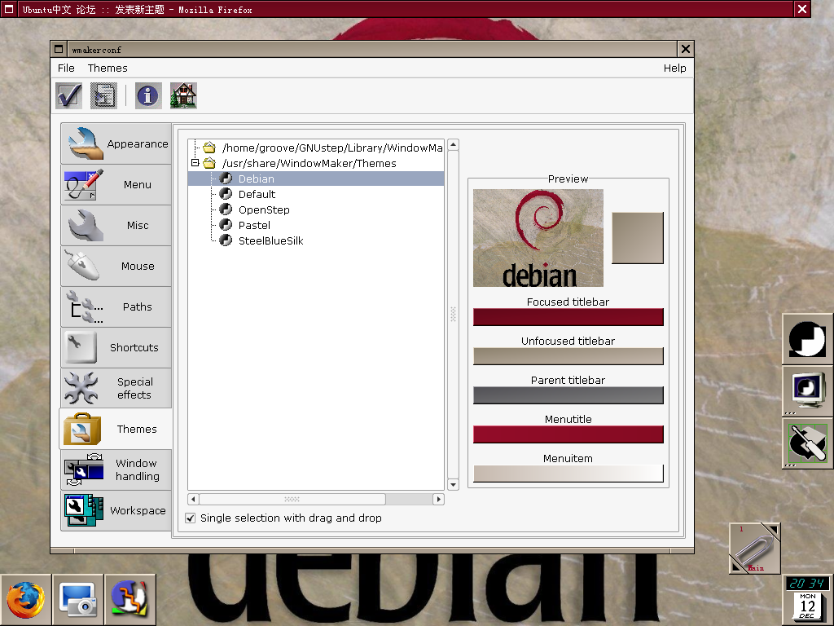The height and width of the screenshot is (626, 834).
Task: Open the Paths section
Action: 116,306
